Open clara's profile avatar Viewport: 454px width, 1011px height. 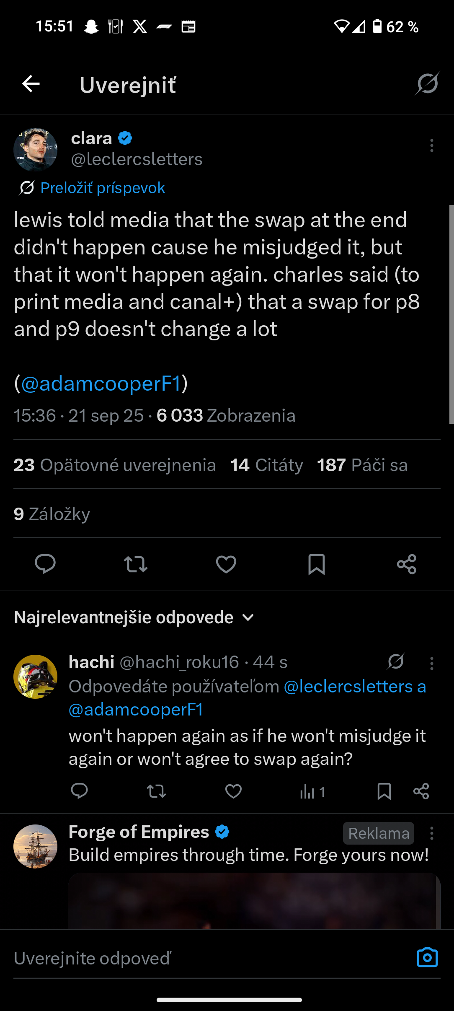pyautogui.click(x=36, y=150)
